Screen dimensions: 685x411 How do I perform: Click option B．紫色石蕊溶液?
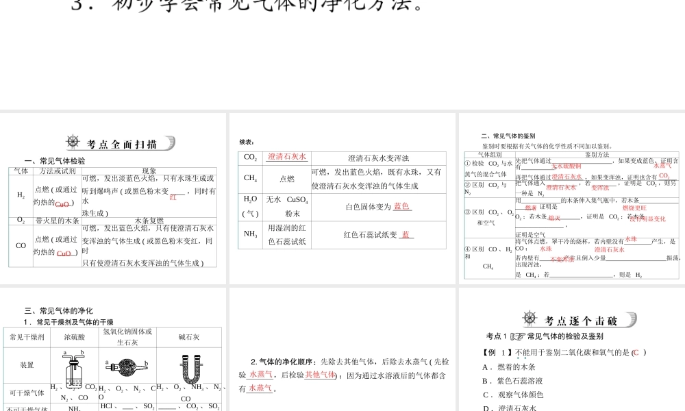tap(512, 381)
